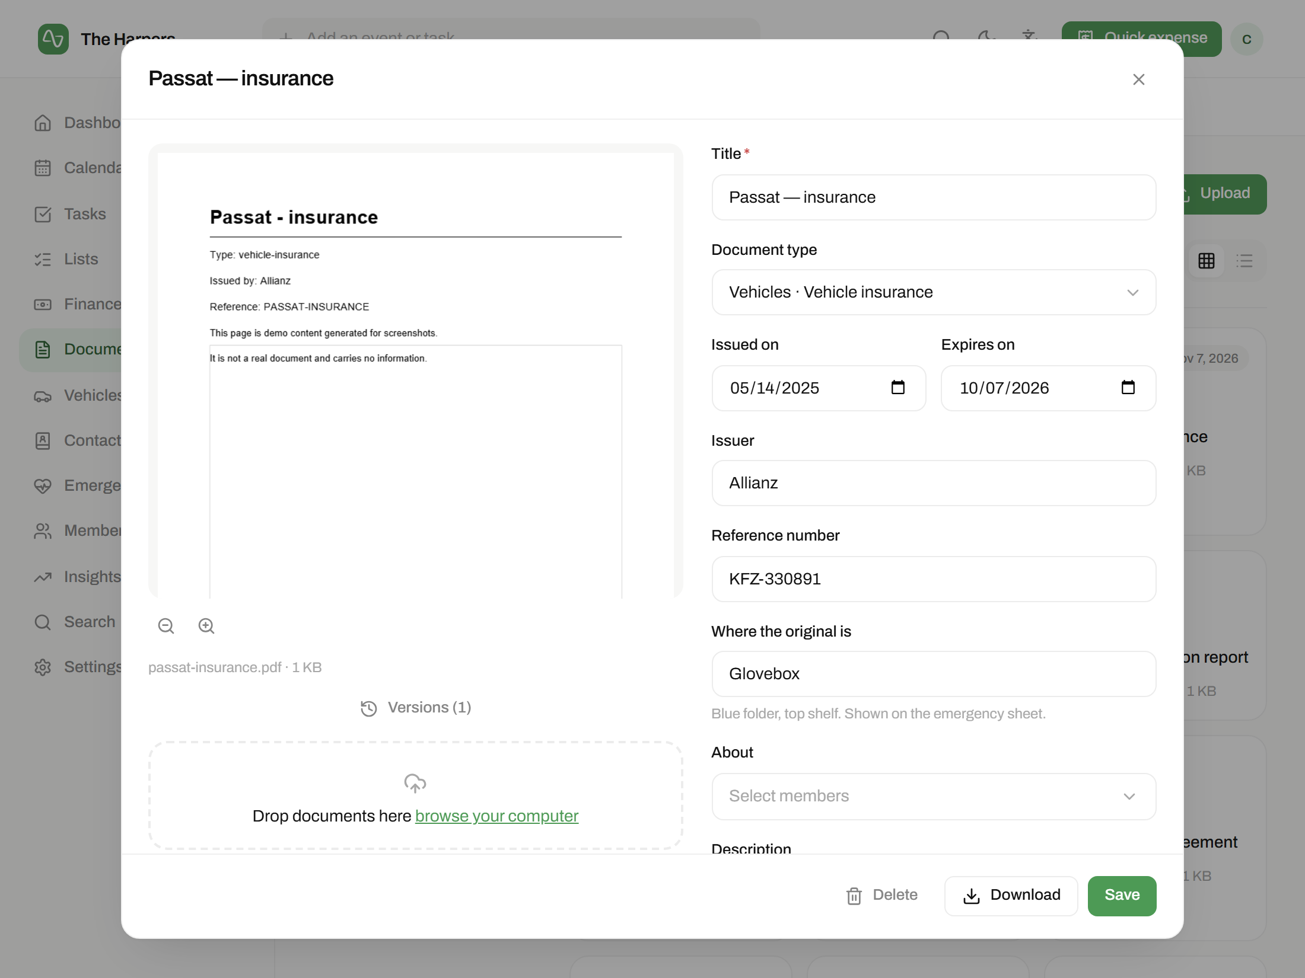Close the Passat insurance dialog
This screenshot has height=978, width=1305.
pos(1138,79)
